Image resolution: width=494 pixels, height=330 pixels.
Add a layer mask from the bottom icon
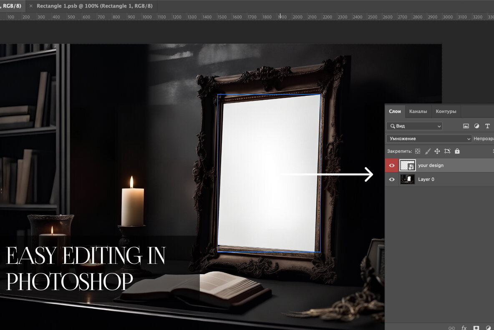476,328
